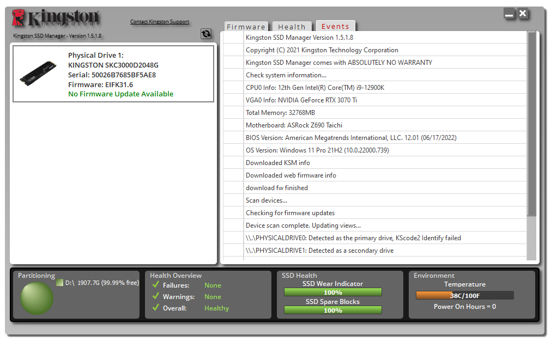
Task: Select 'Kingston SSD Manager Version 1.5.1.8' event row
Action: [x=374, y=38]
